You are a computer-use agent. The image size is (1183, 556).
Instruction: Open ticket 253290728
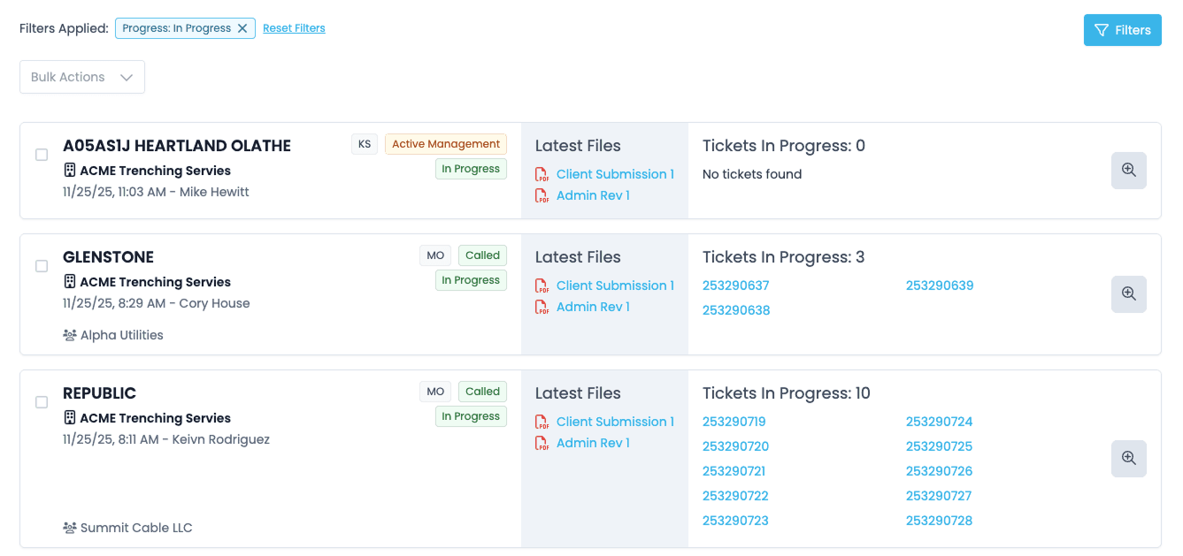coord(939,521)
